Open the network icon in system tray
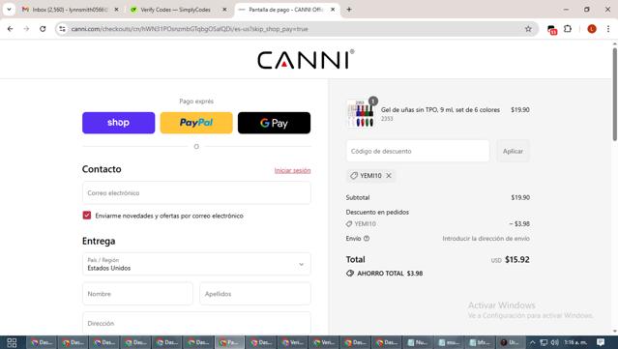This screenshot has height=349, width=618. tap(544, 342)
